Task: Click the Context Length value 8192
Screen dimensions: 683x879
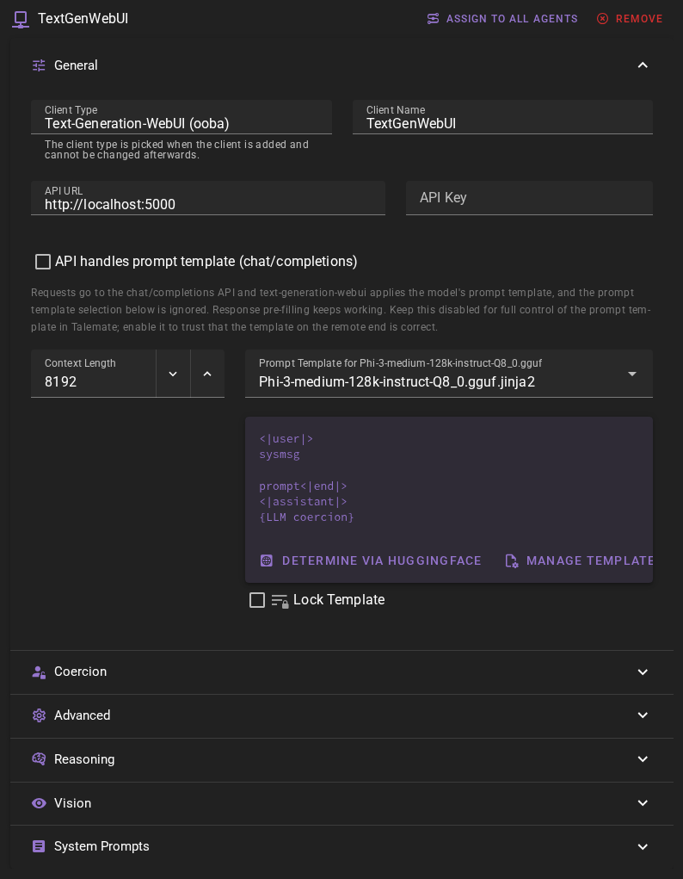Action: coord(60,381)
